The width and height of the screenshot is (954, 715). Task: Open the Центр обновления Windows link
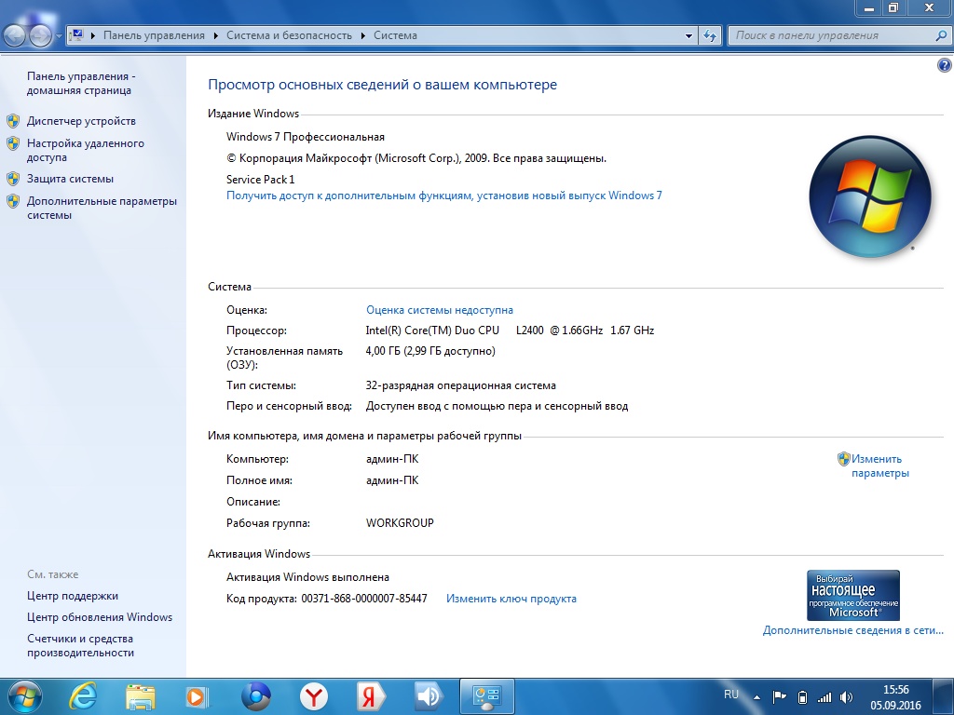coord(100,617)
